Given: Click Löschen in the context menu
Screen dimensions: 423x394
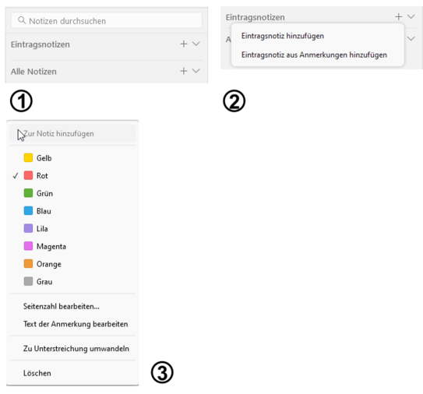Looking at the screenshot, I should [x=37, y=373].
